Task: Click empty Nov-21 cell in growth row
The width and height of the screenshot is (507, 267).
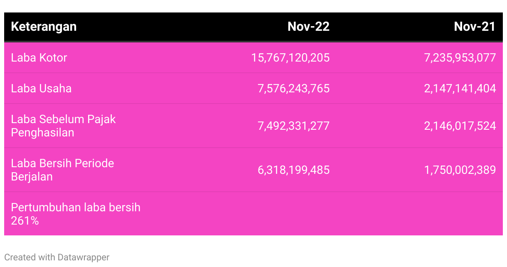Action: [x=420, y=214]
